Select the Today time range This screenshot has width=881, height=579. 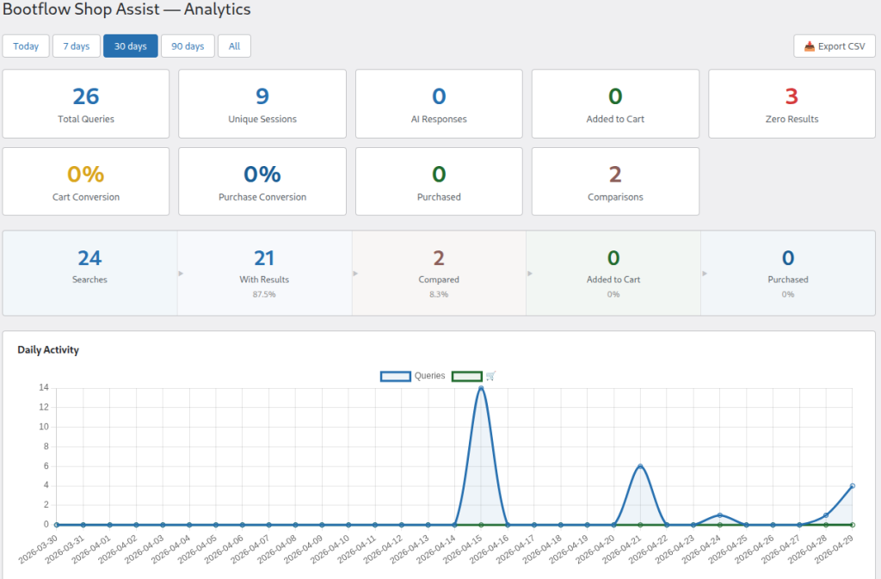(x=26, y=46)
